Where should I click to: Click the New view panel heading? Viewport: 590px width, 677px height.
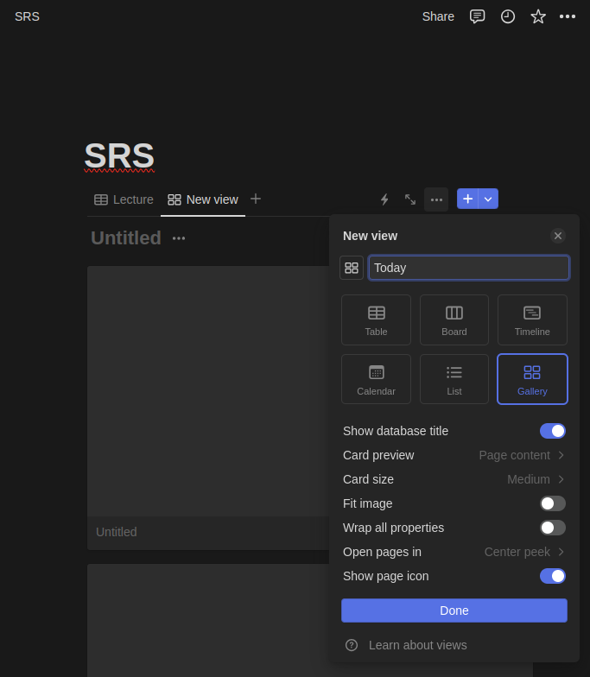point(370,236)
